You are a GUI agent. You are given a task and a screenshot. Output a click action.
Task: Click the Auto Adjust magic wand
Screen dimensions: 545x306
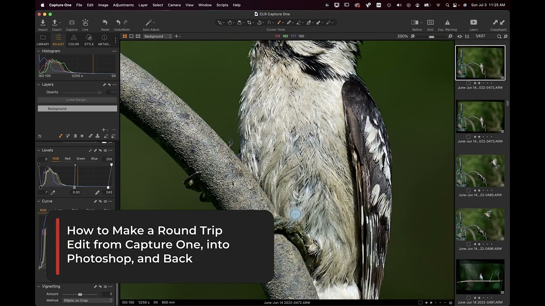point(149,23)
